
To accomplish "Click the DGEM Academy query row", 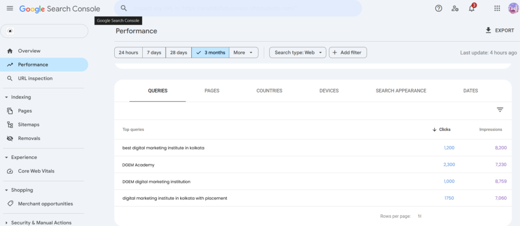I will point(313,165).
